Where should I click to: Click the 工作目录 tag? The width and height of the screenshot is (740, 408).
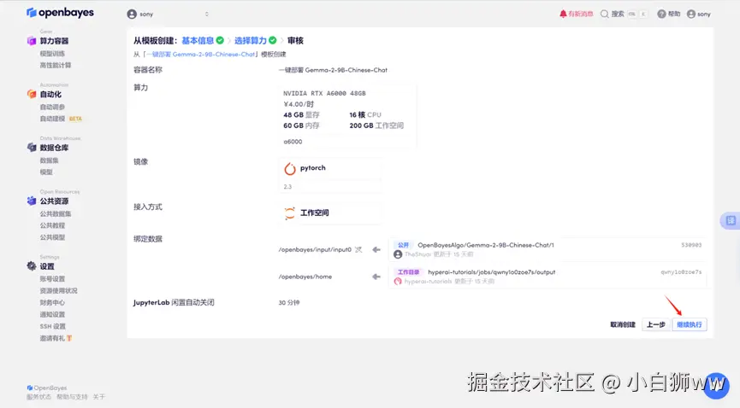pos(408,271)
